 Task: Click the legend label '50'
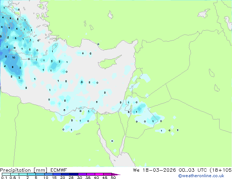[x=113, y=178]
